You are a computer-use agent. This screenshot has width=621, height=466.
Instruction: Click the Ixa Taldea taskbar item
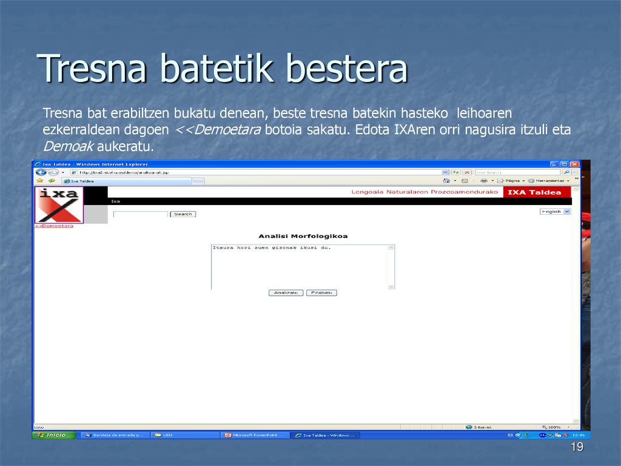(x=326, y=435)
